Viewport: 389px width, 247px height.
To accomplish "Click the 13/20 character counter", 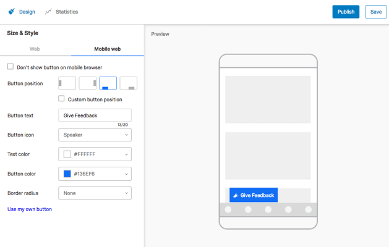I will click(x=122, y=125).
